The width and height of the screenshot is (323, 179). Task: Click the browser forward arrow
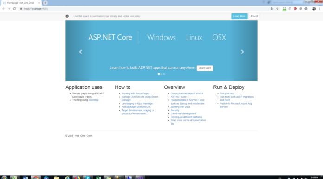click(x=9, y=9)
